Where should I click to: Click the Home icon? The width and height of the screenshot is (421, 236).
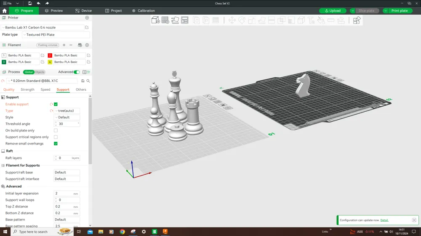click(x=4, y=11)
